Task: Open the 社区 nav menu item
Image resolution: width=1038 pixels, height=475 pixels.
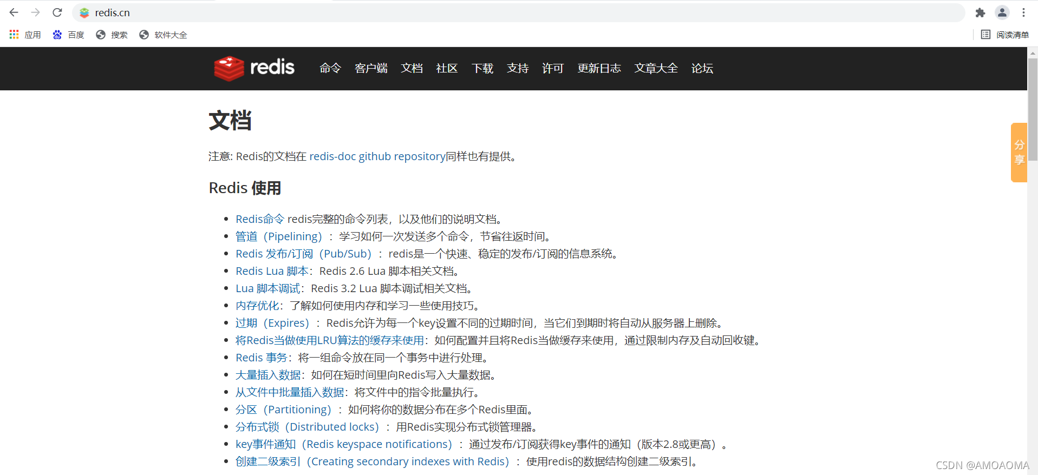Action: click(x=447, y=68)
